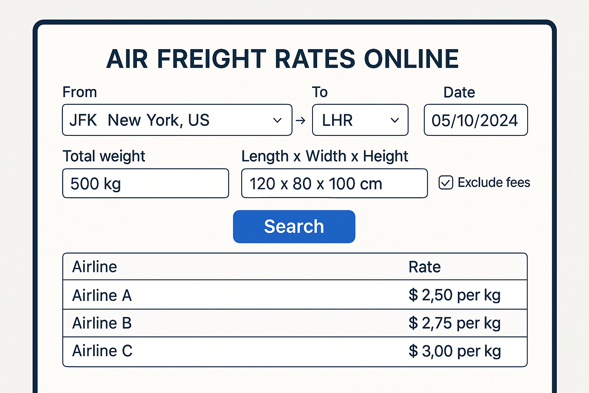
Task: Click the 120 x 80 x 100 cm dimensions field
Action: pos(334,183)
